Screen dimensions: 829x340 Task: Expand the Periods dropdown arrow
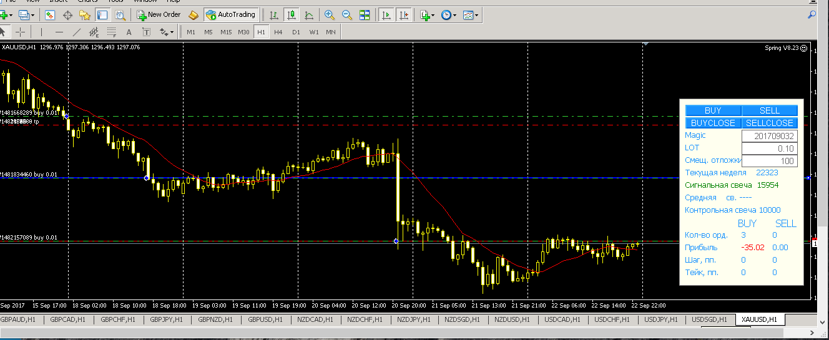pyautogui.click(x=455, y=14)
